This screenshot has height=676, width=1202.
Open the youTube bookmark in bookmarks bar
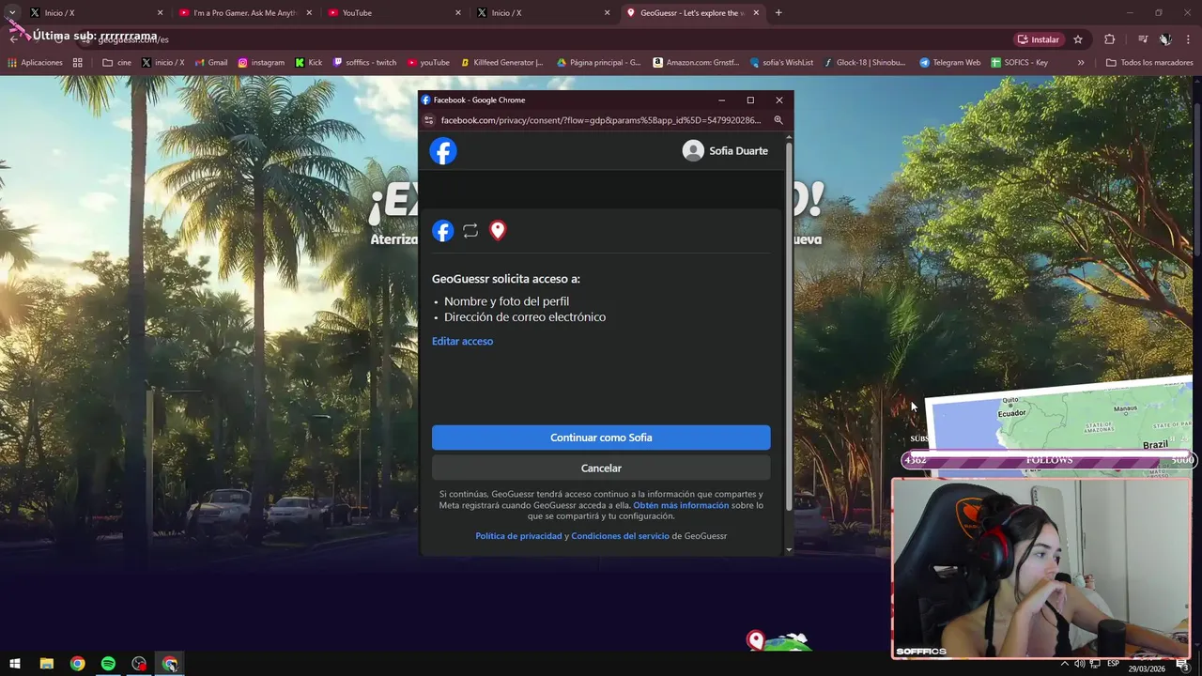pyautogui.click(x=428, y=63)
